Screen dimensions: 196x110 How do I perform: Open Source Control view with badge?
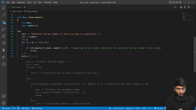point(4,22)
